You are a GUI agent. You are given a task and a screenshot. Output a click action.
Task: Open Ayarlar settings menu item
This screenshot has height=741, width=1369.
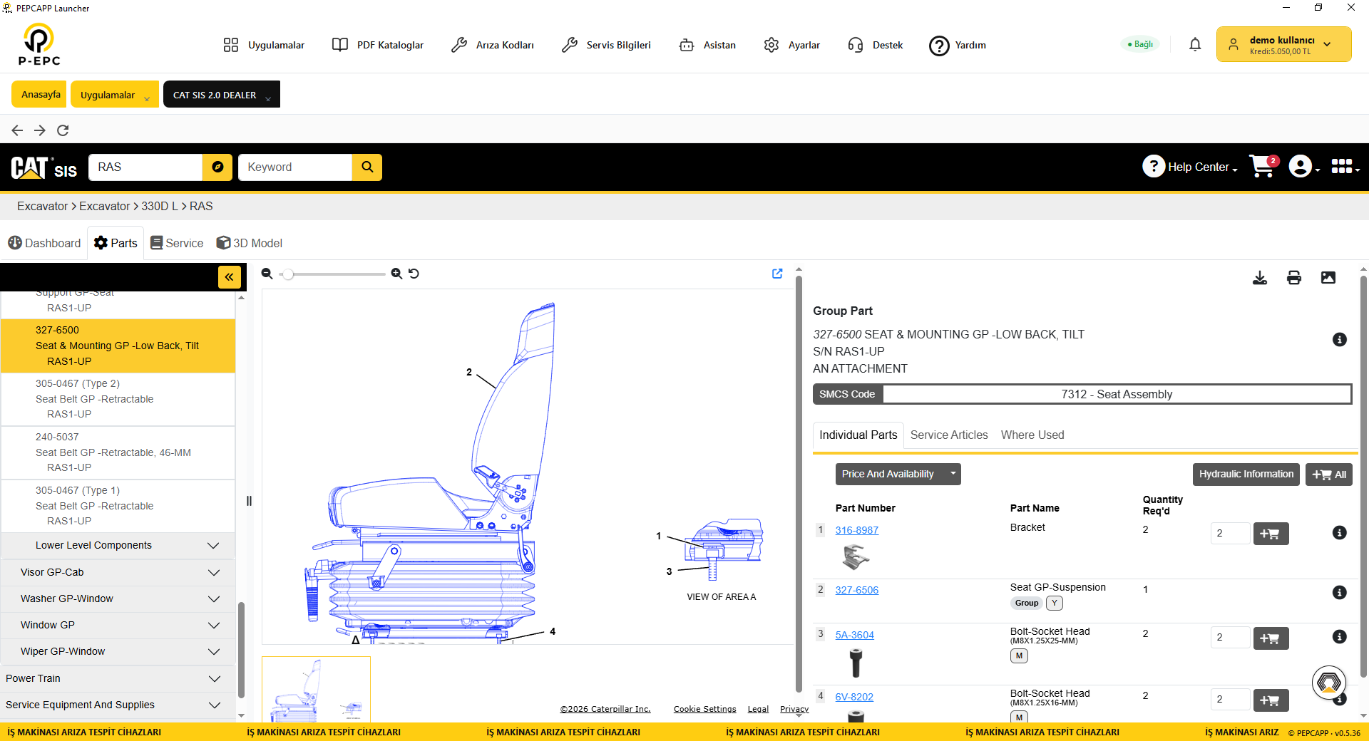click(x=792, y=45)
